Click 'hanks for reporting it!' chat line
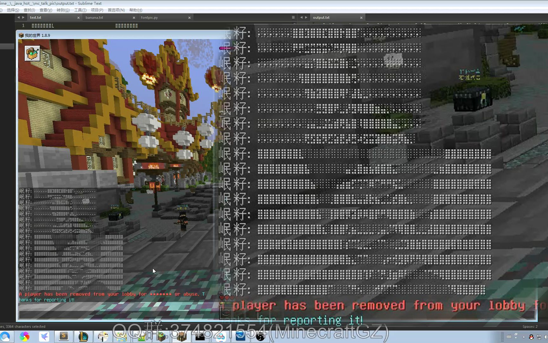 coord(47,300)
